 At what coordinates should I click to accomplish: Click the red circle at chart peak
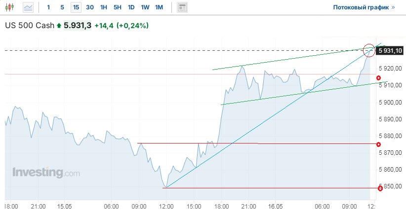(x=369, y=50)
